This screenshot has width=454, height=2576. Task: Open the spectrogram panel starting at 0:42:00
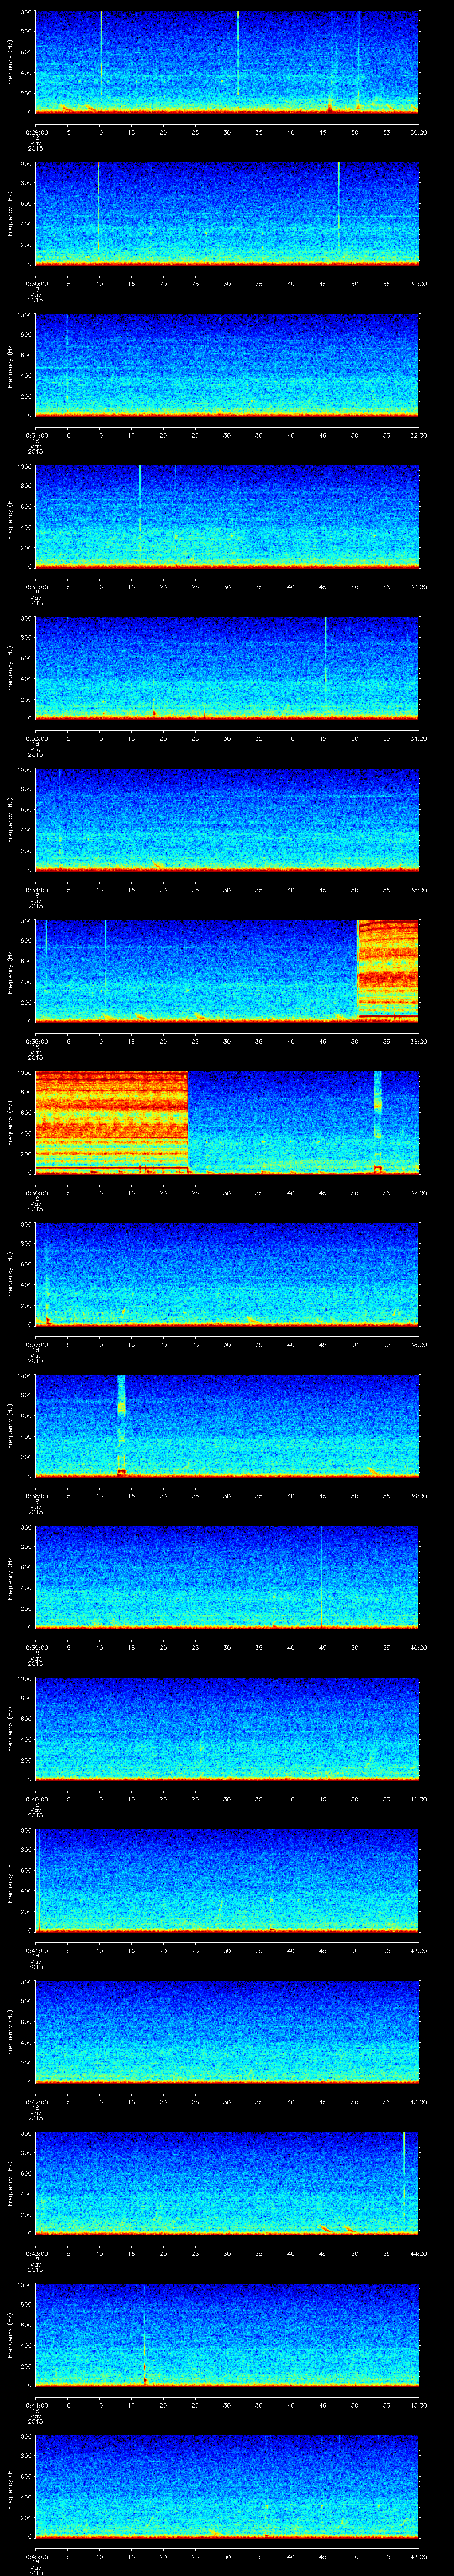pyautogui.click(x=227, y=2032)
